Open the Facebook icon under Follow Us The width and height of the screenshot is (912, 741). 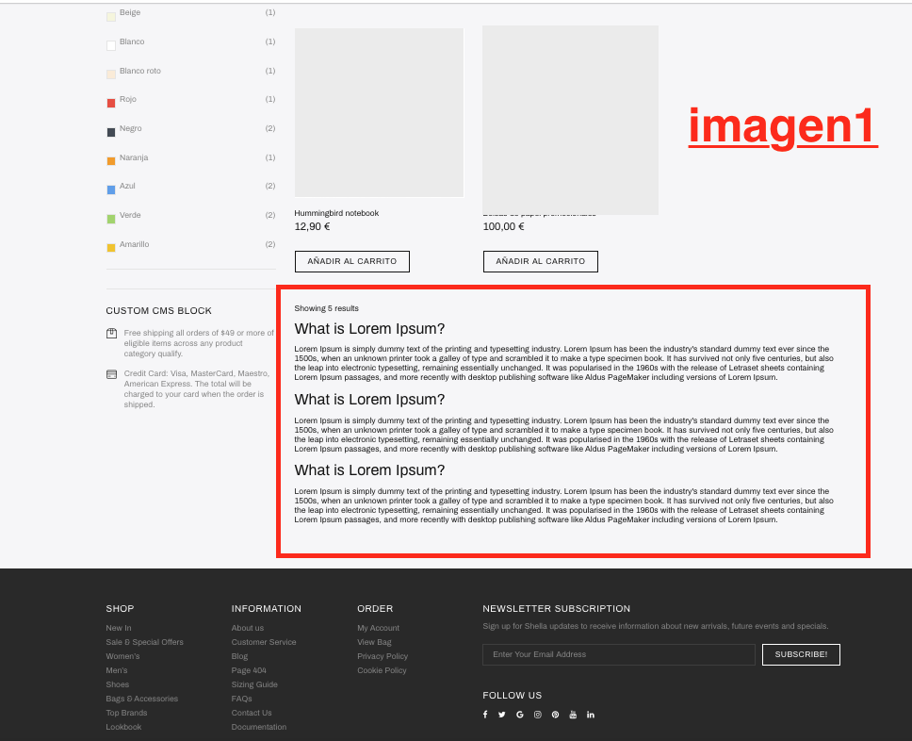pyautogui.click(x=485, y=715)
